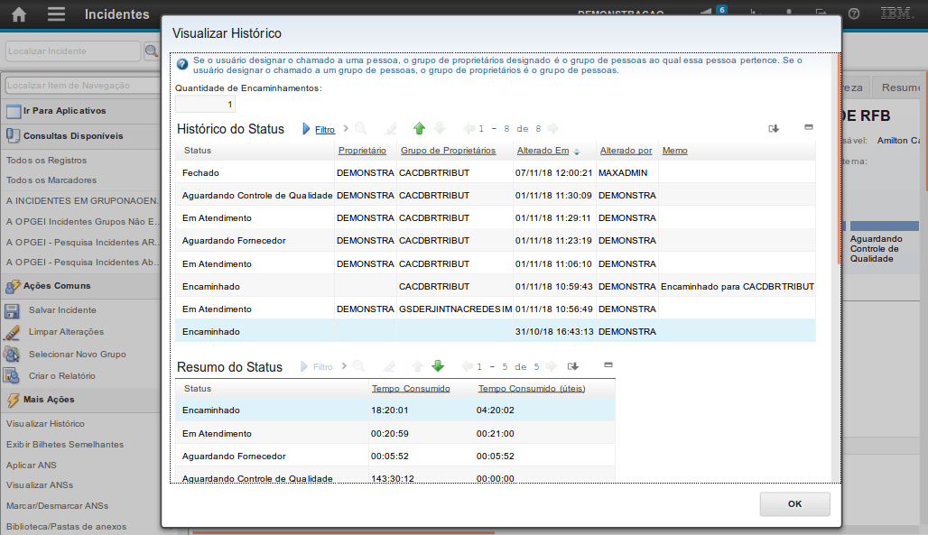Confirm dialog with OK button
This screenshot has width=928, height=535.
(x=794, y=504)
